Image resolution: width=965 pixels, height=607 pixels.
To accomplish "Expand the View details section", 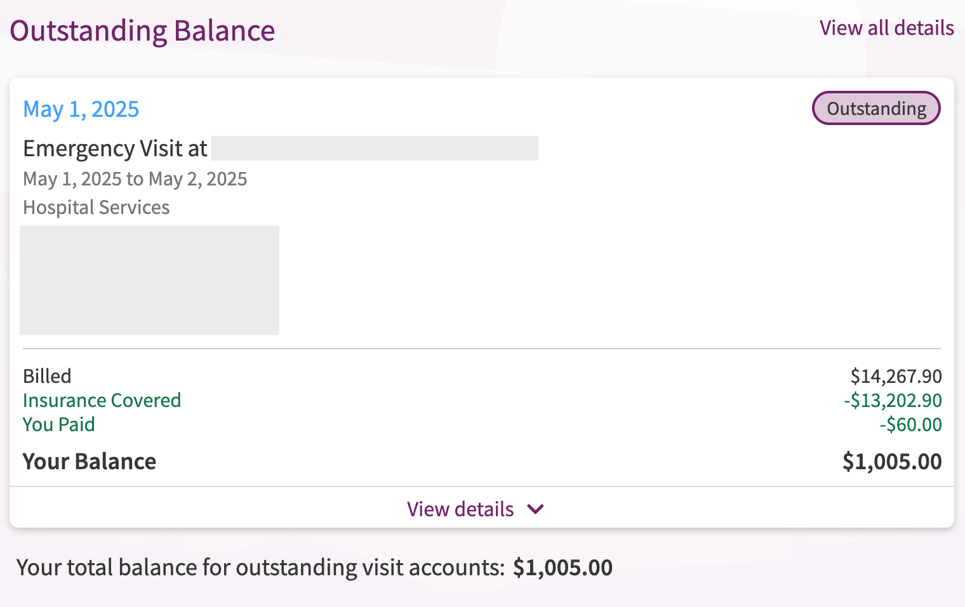I will (460, 509).
